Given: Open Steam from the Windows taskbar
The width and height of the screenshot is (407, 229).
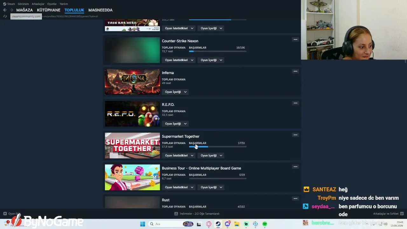Looking at the screenshot, I should [x=218, y=224].
